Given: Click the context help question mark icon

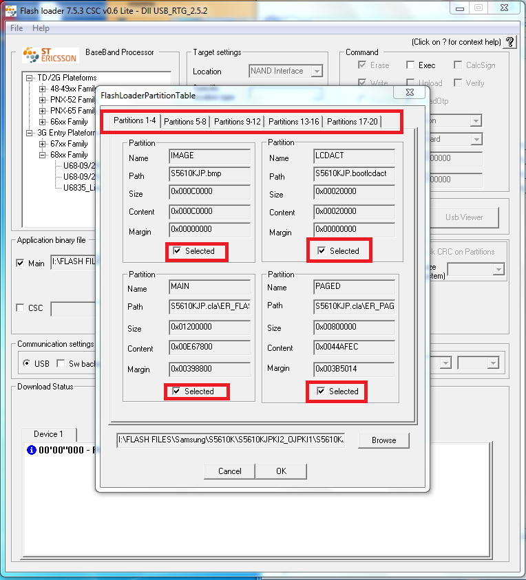Looking at the screenshot, I should point(510,42).
